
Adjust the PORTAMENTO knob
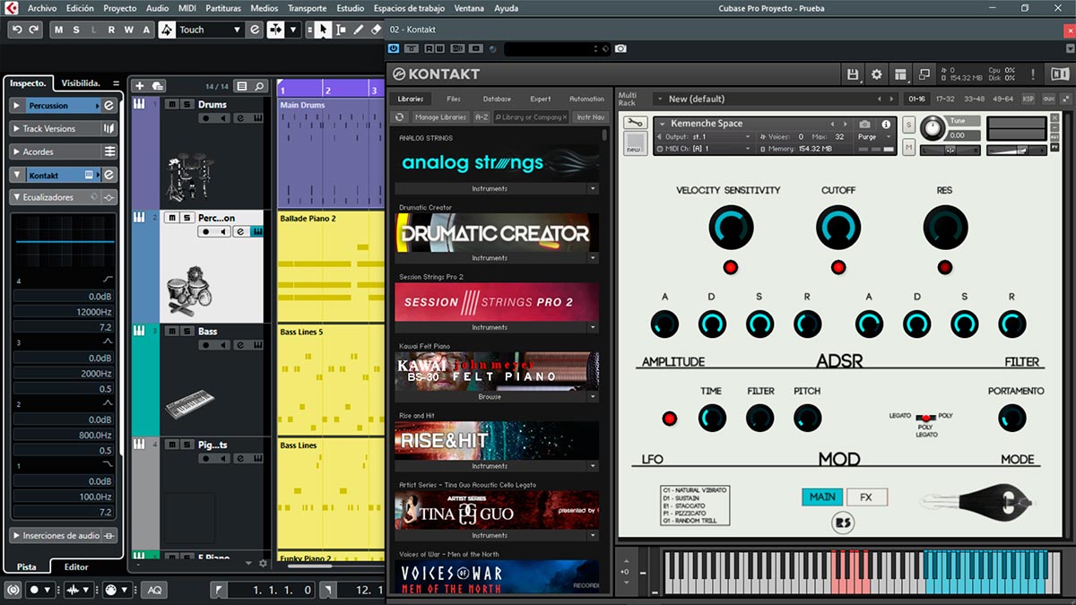pos(1011,418)
